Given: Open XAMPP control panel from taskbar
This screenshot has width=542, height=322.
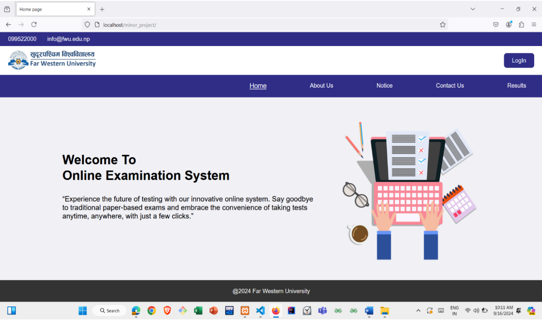Looking at the screenshot, I should point(245,311).
